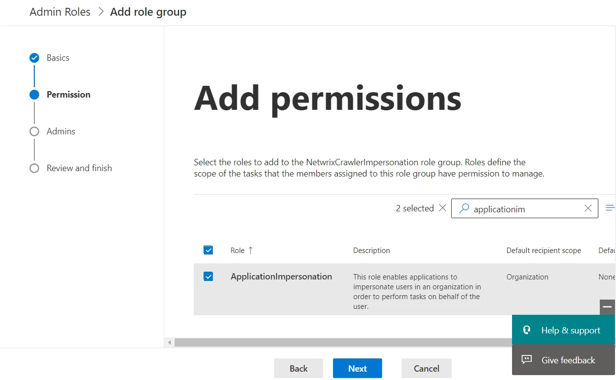616x380 pixels.
Task: Open the filter options icon
Action: [x=610, y=208]
